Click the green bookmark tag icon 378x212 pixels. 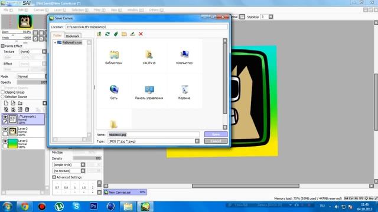pyautogui.click(x=116, y=34)
